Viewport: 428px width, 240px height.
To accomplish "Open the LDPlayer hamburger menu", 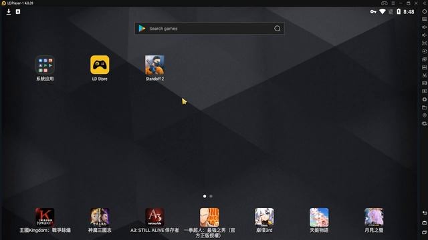I will coord(393,3).
